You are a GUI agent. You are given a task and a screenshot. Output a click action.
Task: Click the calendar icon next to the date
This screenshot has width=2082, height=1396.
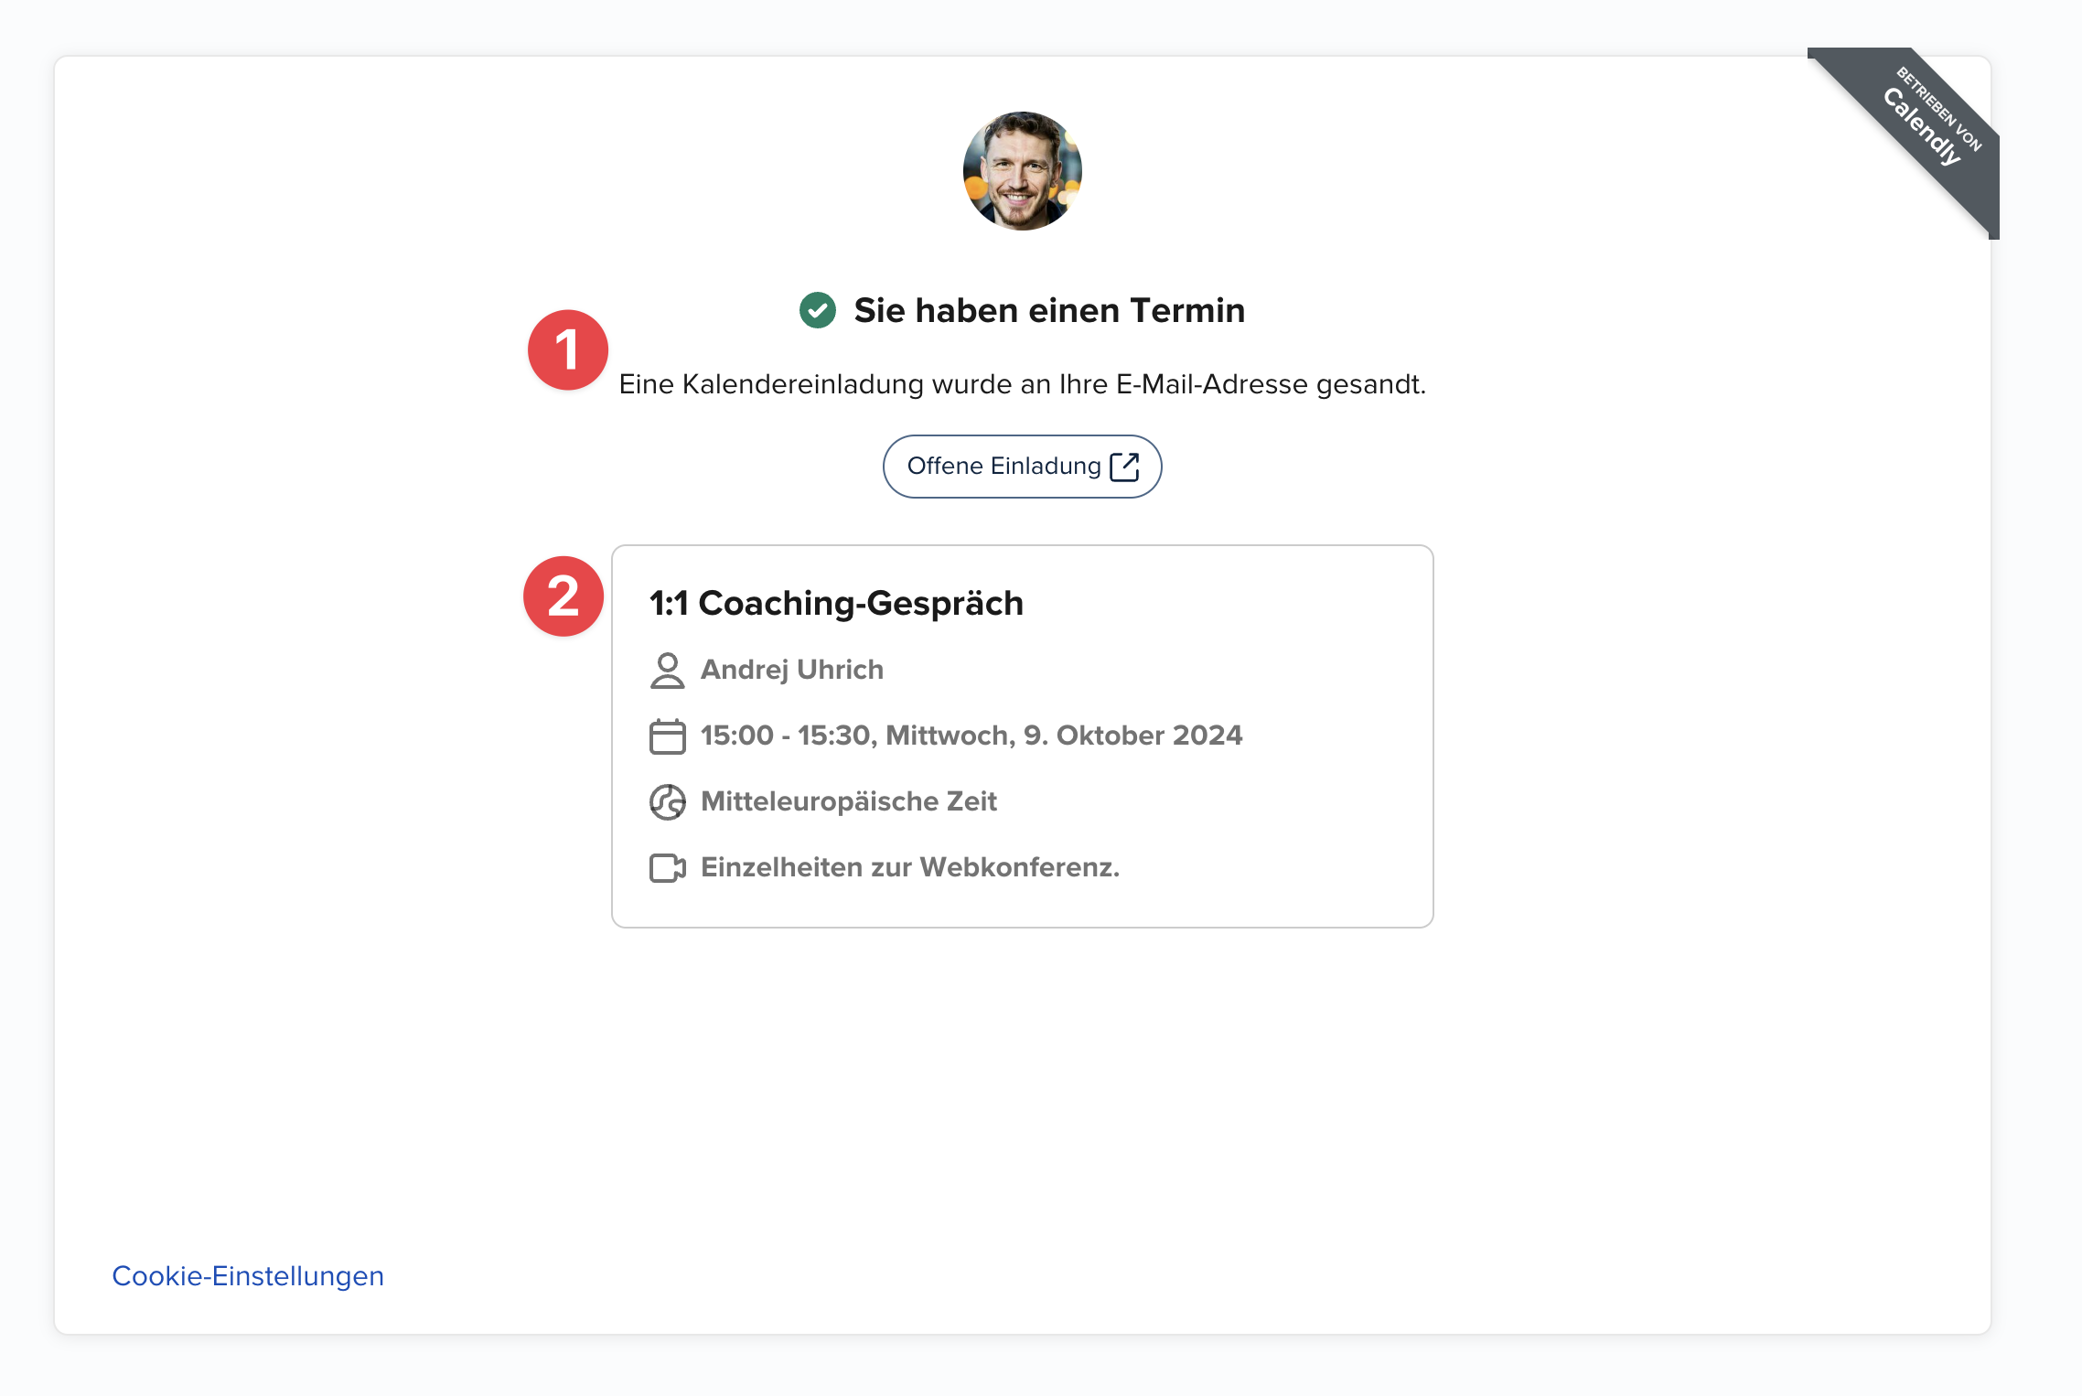667,736
